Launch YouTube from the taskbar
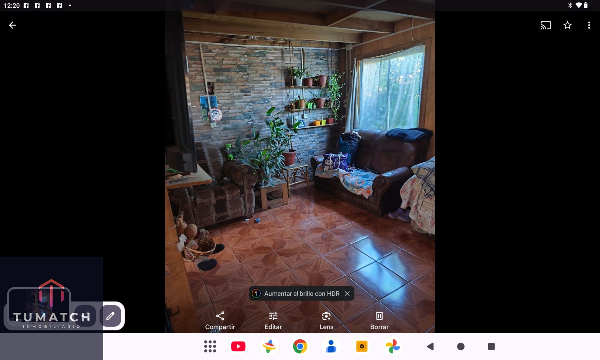The width and height of the screenshot is (600, 360). (238, 346)
